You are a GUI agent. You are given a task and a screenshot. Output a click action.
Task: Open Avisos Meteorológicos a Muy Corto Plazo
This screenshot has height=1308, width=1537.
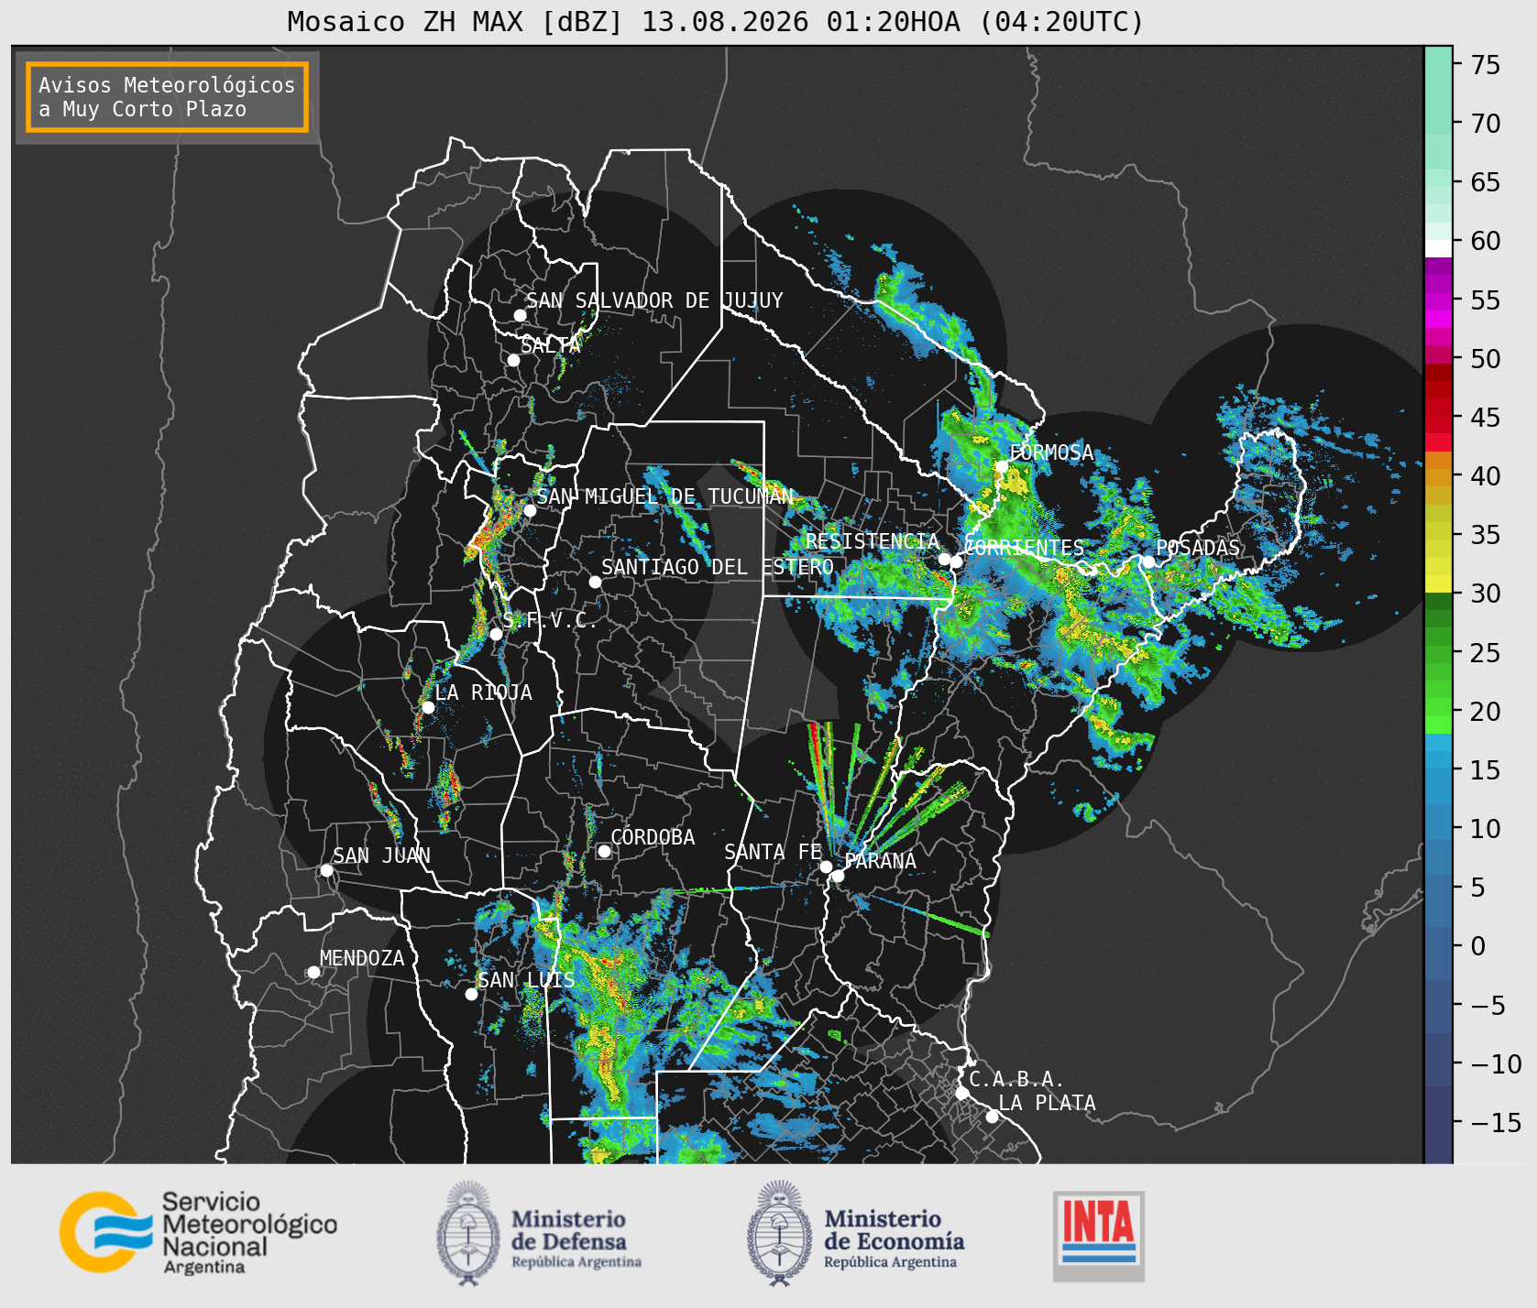pyautogui.click(x=167, y=97)
